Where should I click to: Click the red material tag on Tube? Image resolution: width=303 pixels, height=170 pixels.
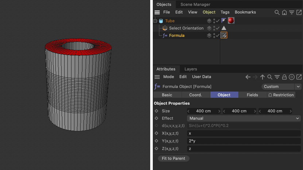click(x=231, y=21)
